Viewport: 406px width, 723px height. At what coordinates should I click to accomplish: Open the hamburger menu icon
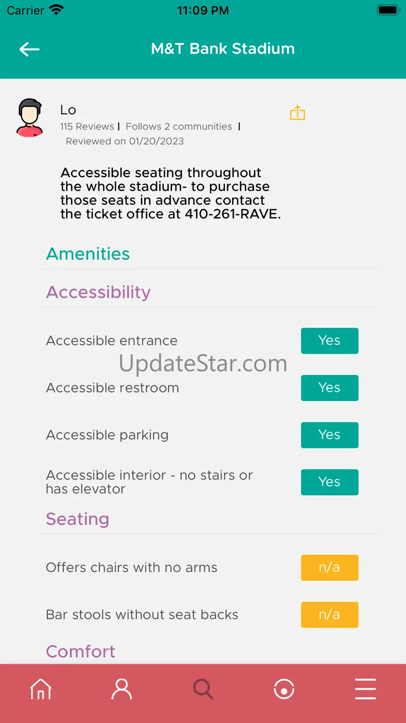[365, 689]
